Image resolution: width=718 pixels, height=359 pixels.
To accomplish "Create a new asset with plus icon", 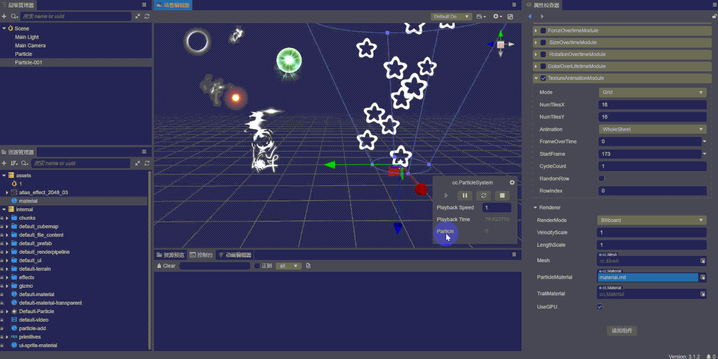I will pos(4,163).
